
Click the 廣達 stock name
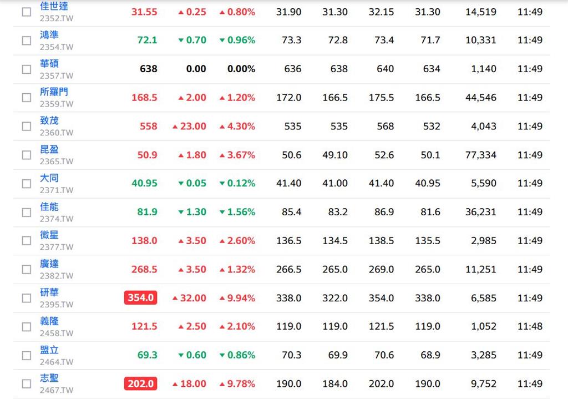point(49,264)
